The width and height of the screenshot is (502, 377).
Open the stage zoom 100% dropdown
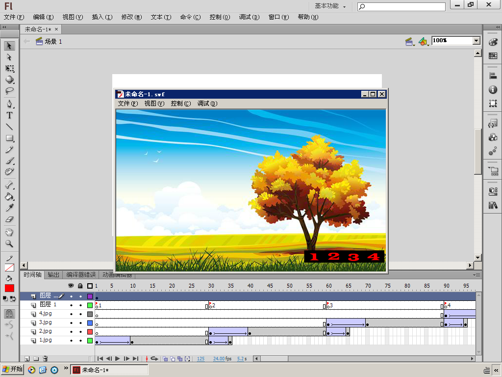click(476, 41)
